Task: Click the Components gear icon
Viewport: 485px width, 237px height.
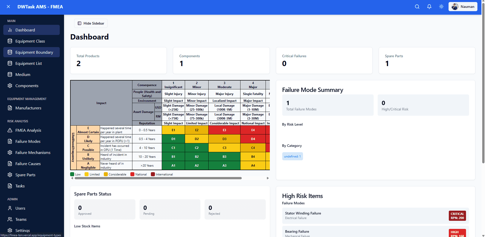Action: click(x=10, y=86)
